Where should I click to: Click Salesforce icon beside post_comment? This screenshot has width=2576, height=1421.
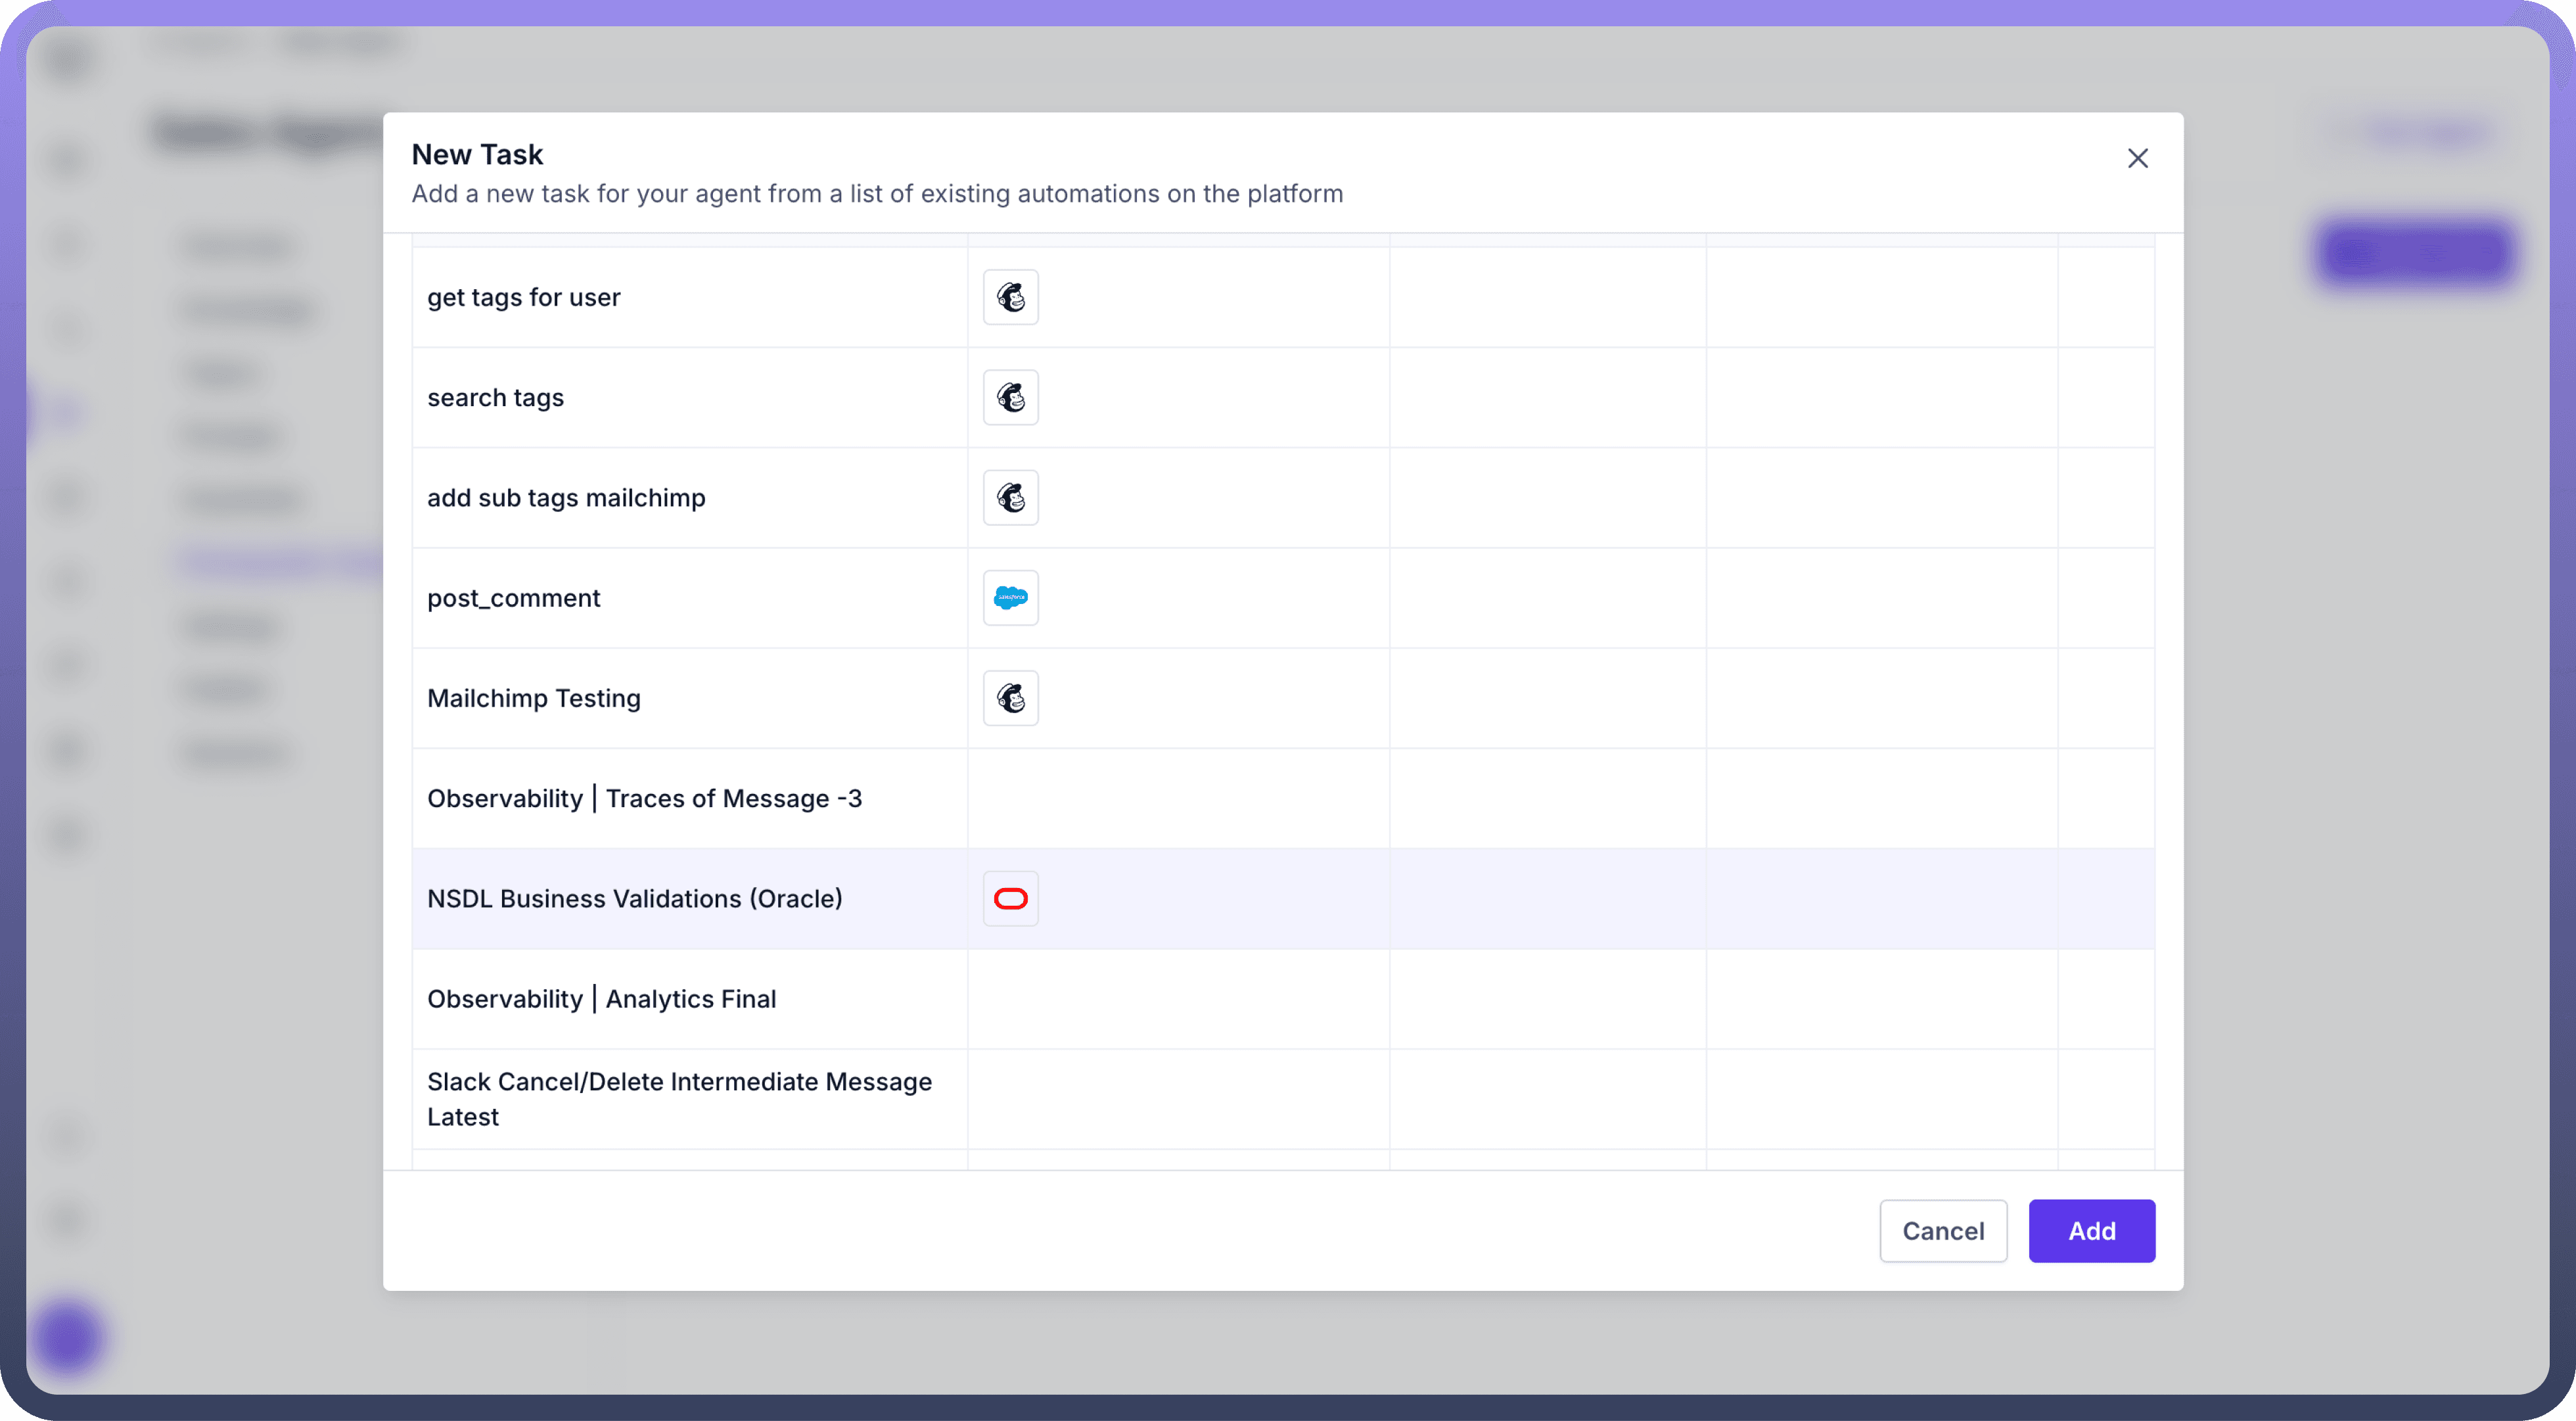tap(1010, 598)
